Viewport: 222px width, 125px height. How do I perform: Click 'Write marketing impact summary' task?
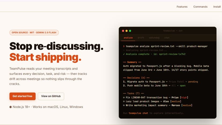[147, 105]
